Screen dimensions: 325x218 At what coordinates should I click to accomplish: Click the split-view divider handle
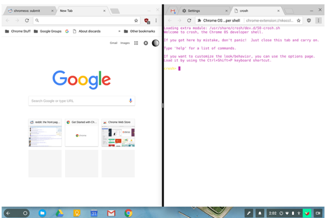click(162, 106)
